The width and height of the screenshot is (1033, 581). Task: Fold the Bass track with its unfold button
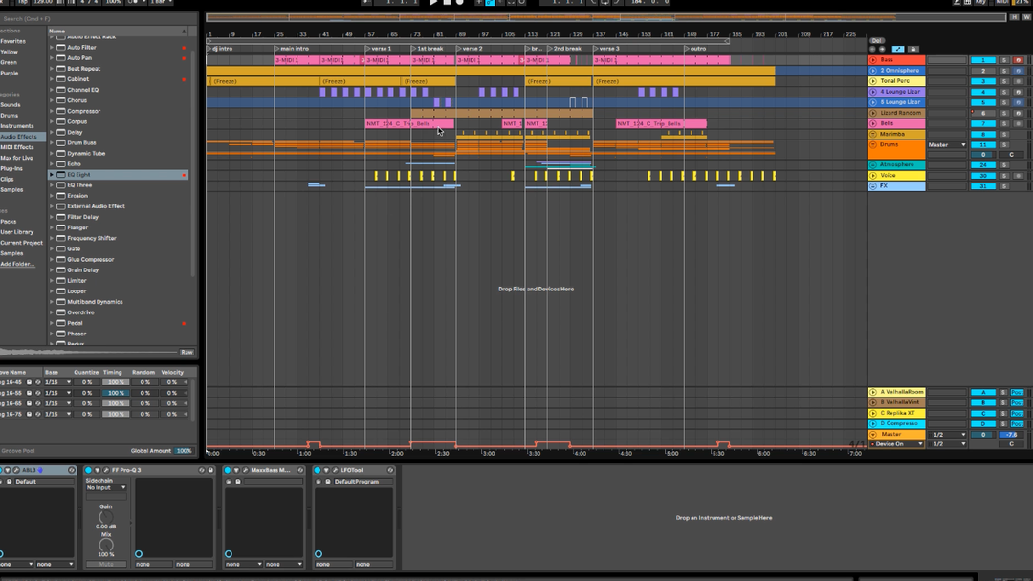click(872, 60)
